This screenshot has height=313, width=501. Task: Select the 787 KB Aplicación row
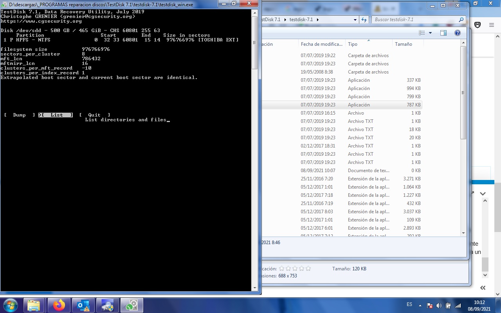[342, 105]
